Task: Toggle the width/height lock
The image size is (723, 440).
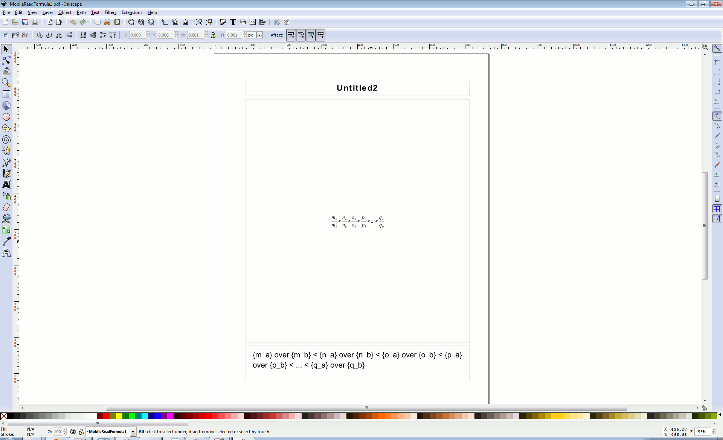Action: pyautogui.click(x=213, y=35)
